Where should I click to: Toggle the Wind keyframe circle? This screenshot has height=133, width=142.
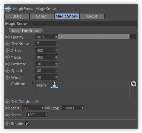click(7, 77)
